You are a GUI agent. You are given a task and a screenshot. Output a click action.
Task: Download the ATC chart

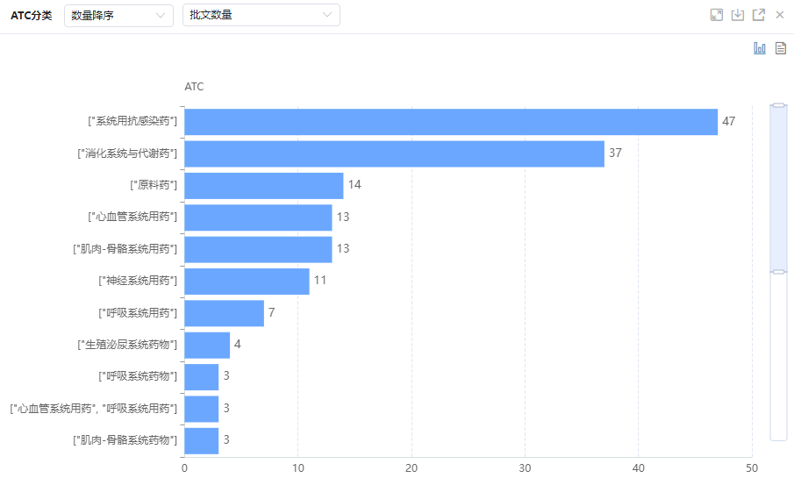coord(738,15)
